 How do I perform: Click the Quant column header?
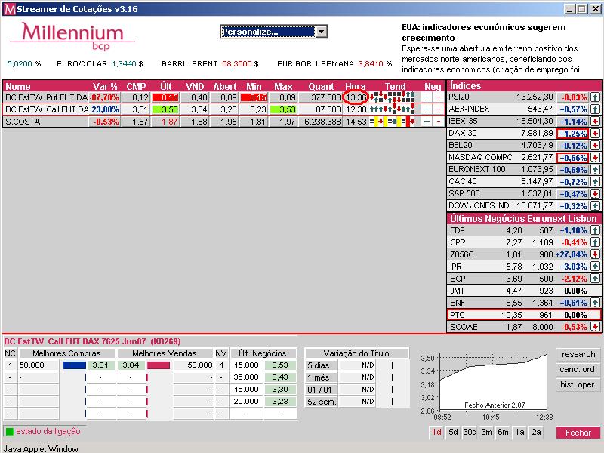(321, 86)
